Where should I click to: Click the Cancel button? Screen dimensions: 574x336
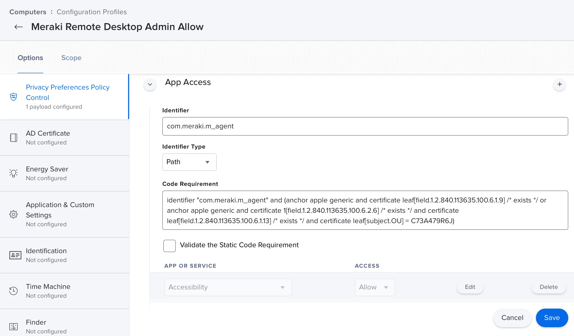(x=512, y=318)
